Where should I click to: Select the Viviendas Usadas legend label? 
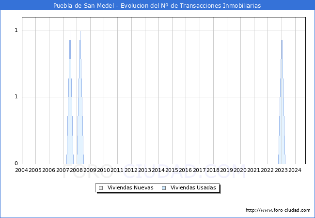pyautogui.click(x=193, y=187)
